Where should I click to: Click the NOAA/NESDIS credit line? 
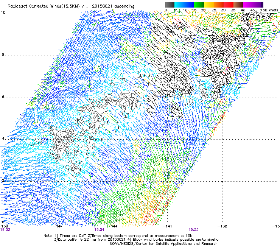(x=163, y=244)
